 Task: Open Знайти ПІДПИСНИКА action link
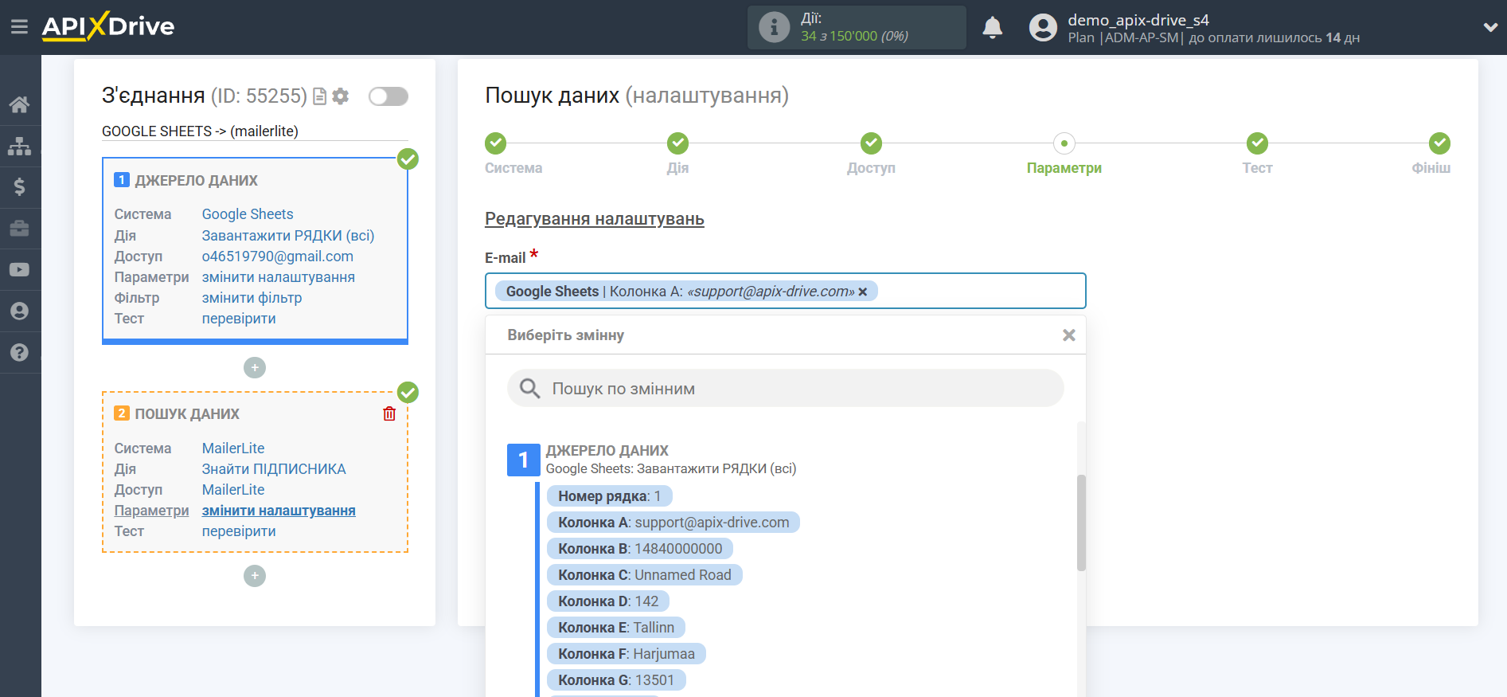point(274,469)
